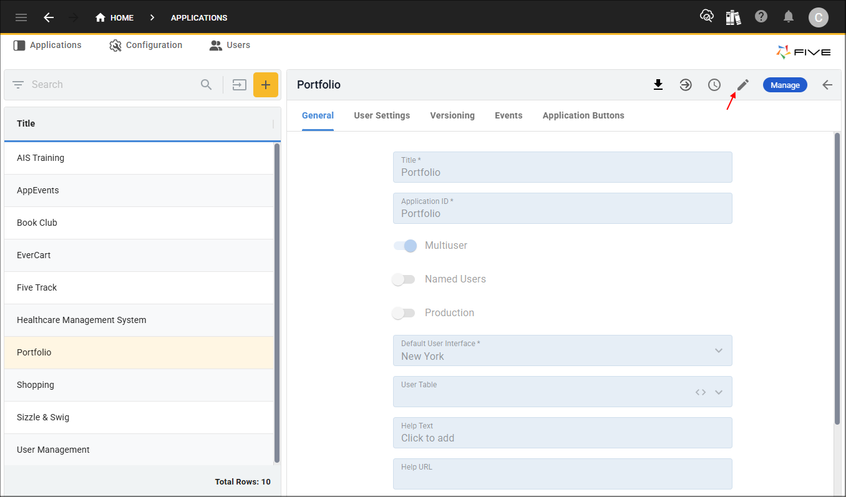This screenshot has height=497, width=846.
Task: Click the blue Manage button
Action: pyautogui.click(x=785, y=85)
